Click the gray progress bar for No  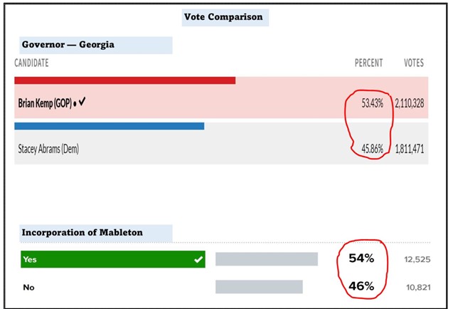click(x=259, y=287)
